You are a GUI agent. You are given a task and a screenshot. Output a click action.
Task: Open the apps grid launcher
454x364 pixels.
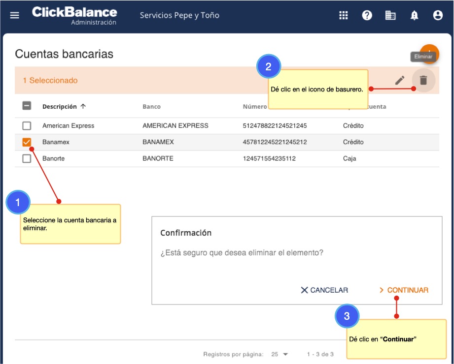(344, 15)
